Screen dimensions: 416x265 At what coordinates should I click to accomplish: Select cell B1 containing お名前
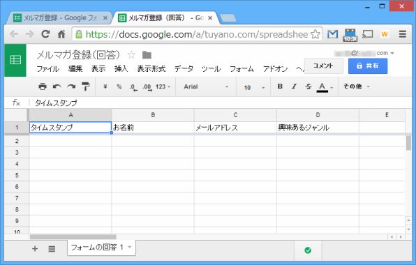tap(153, 128)
